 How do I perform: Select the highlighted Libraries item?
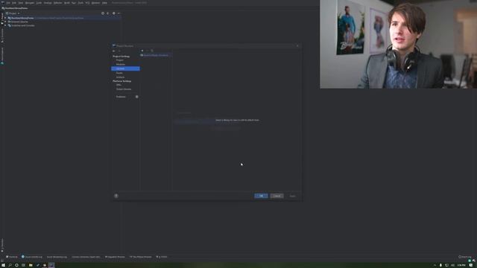pos(125,68)
